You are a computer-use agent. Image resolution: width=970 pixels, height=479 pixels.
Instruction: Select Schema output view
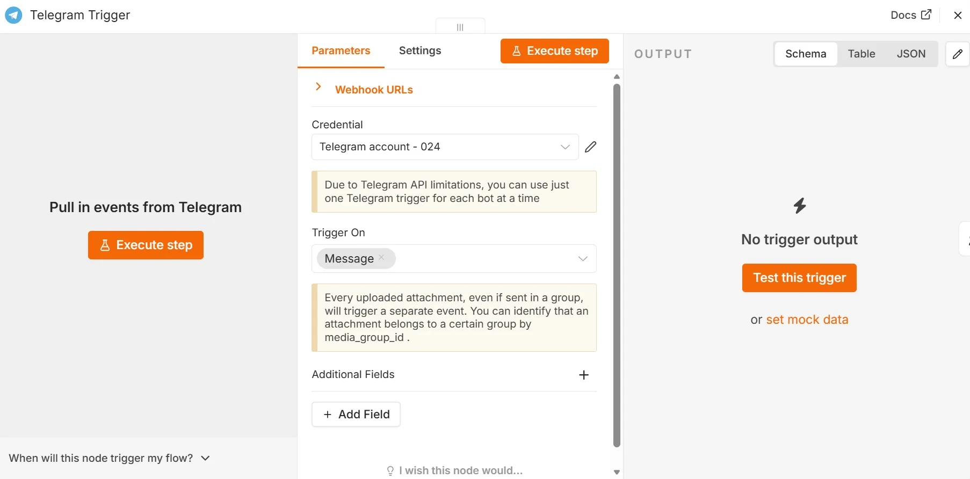point(806,54)
